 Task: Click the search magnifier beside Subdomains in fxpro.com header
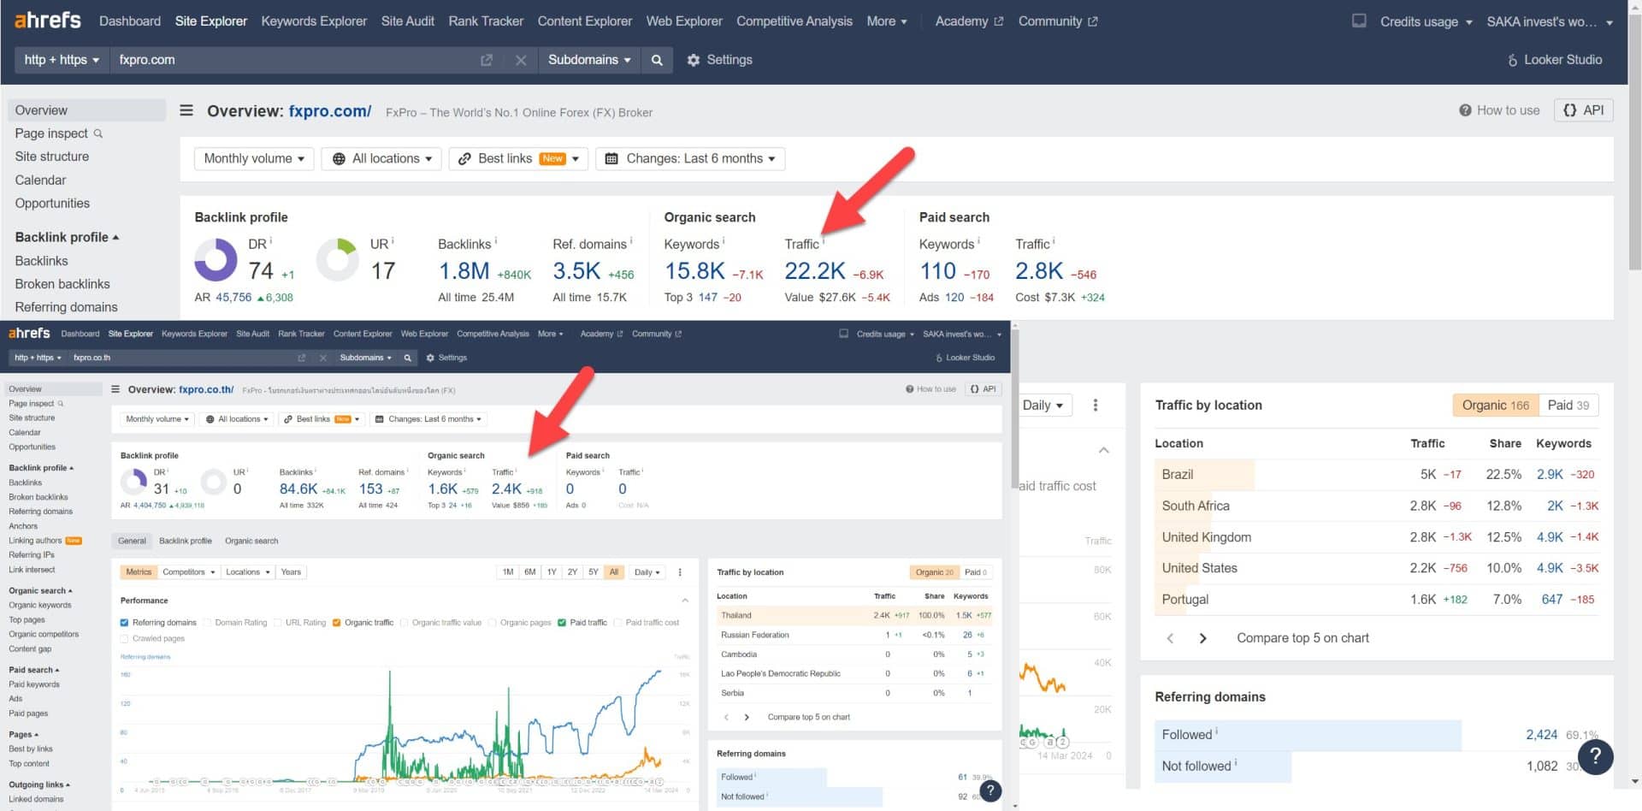click(657, 60)
